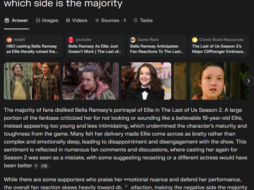Click the reddit logo on source card
254x190 pixels.
click(x=9, y=40)
